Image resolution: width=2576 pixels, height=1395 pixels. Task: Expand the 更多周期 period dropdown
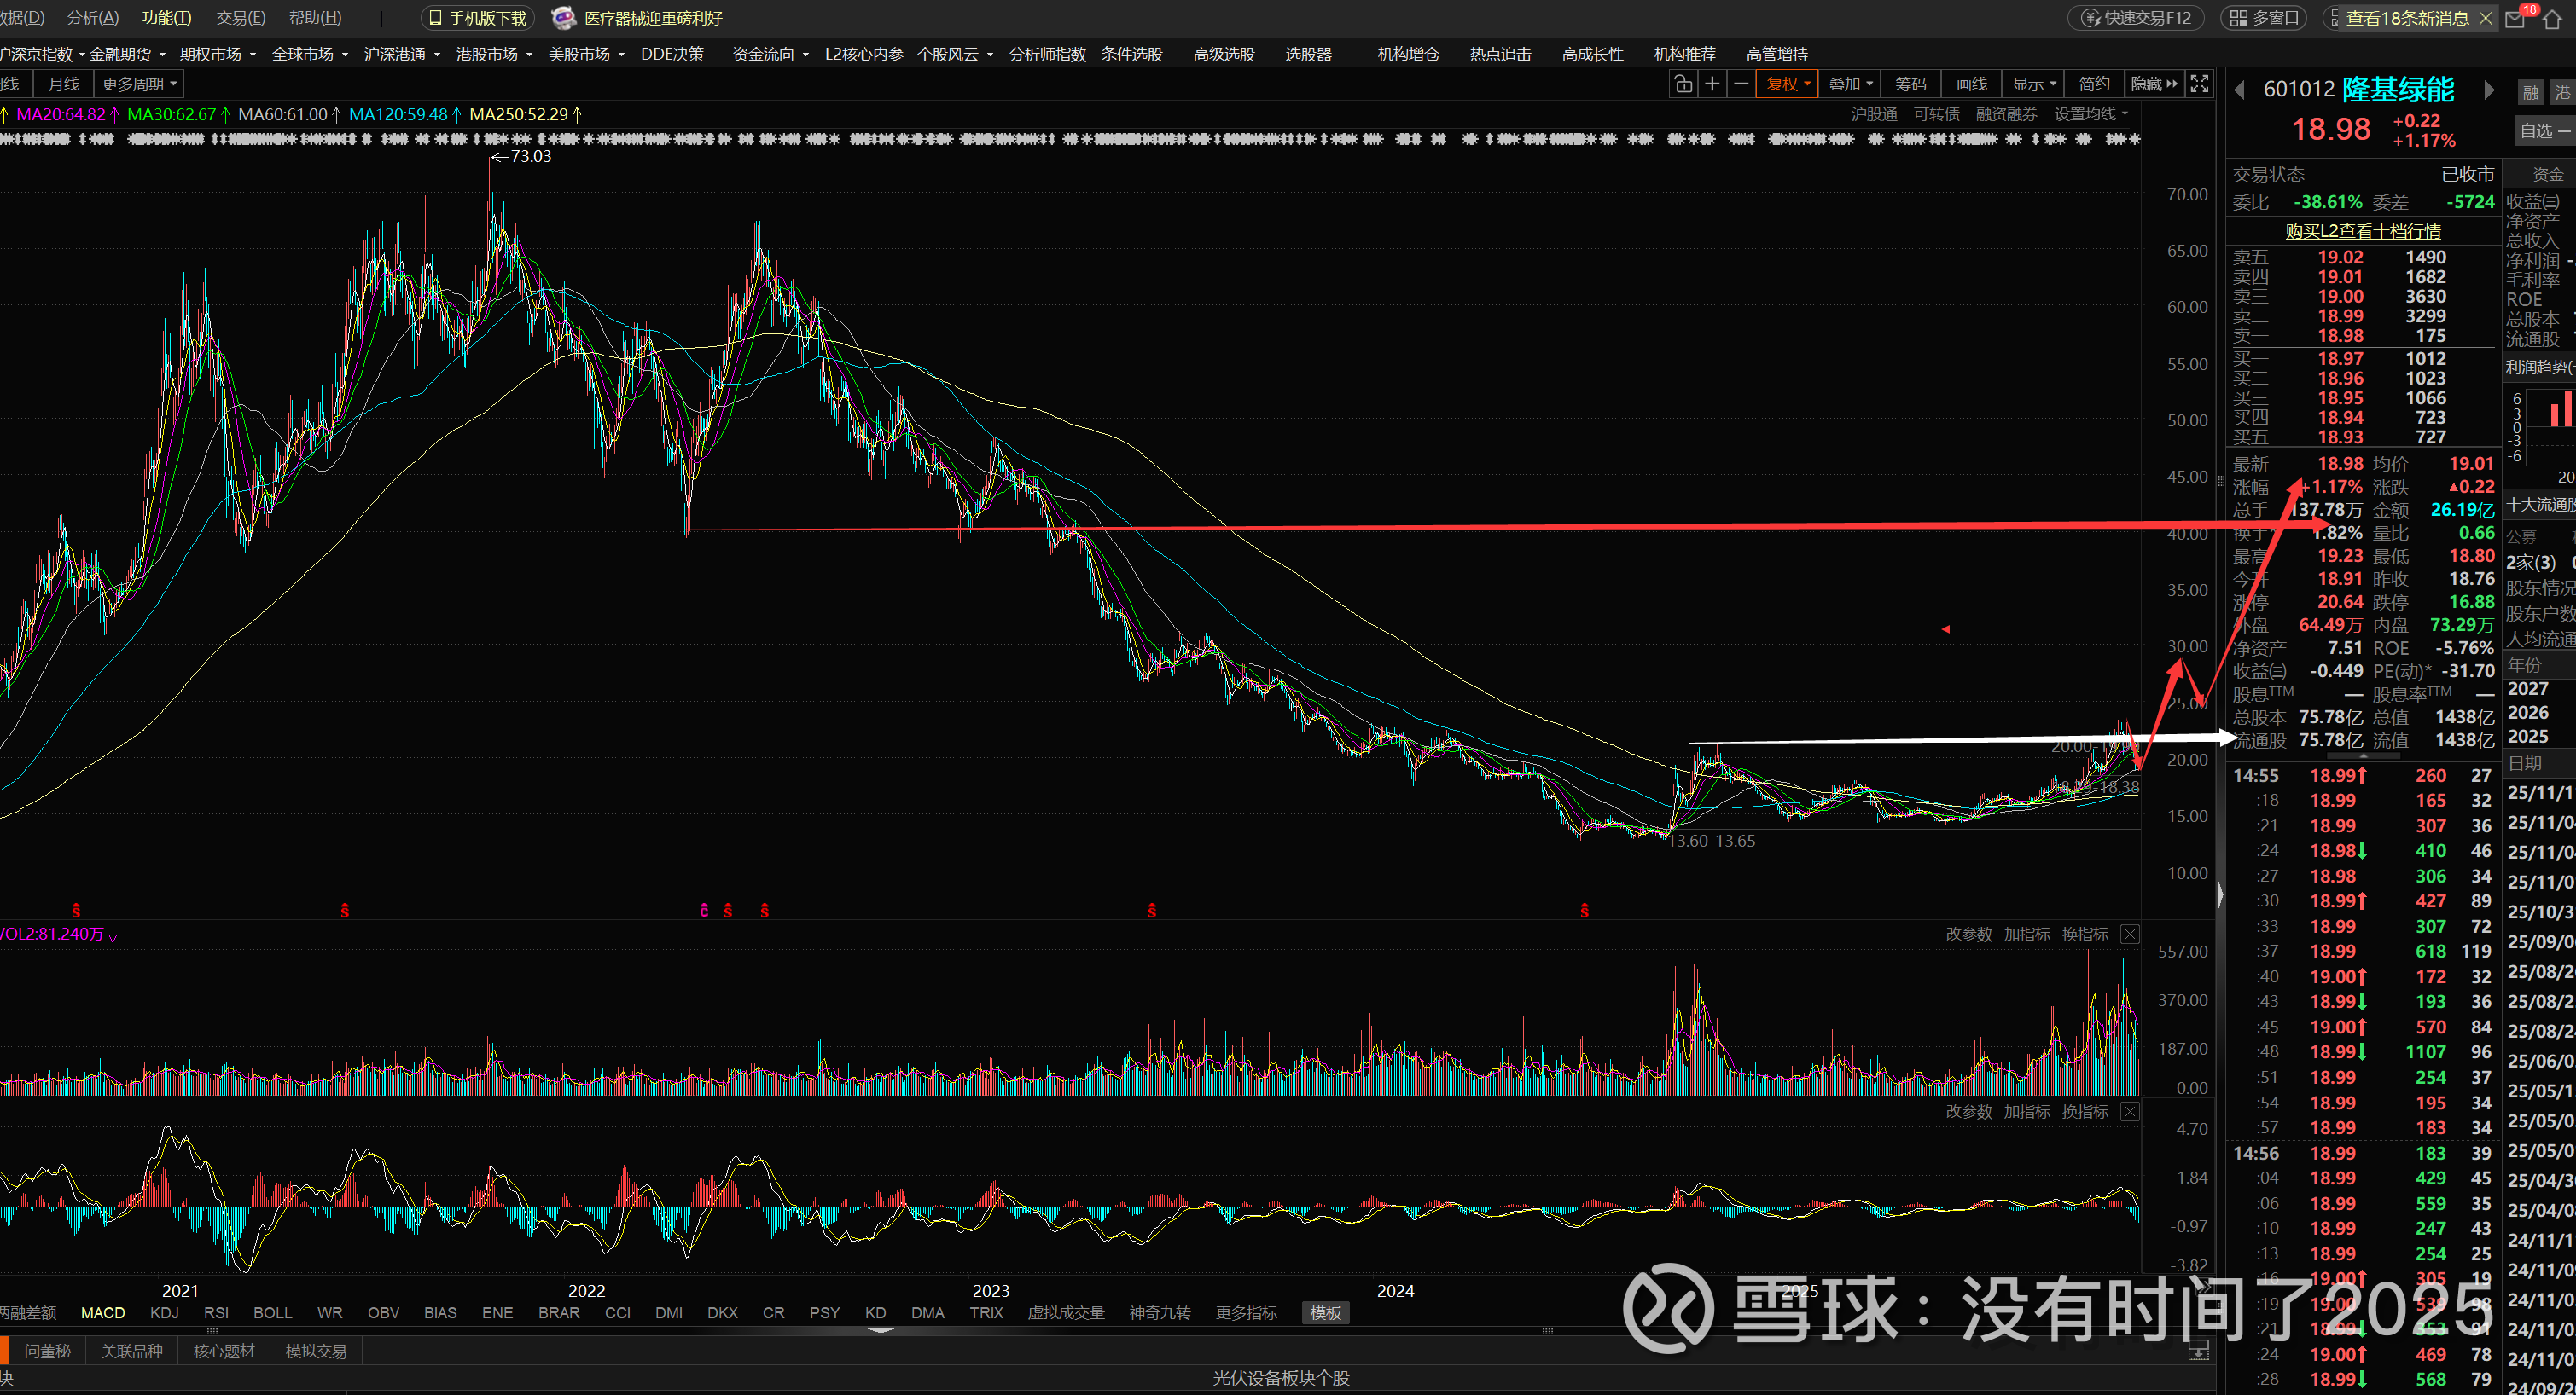pos(139,84)
